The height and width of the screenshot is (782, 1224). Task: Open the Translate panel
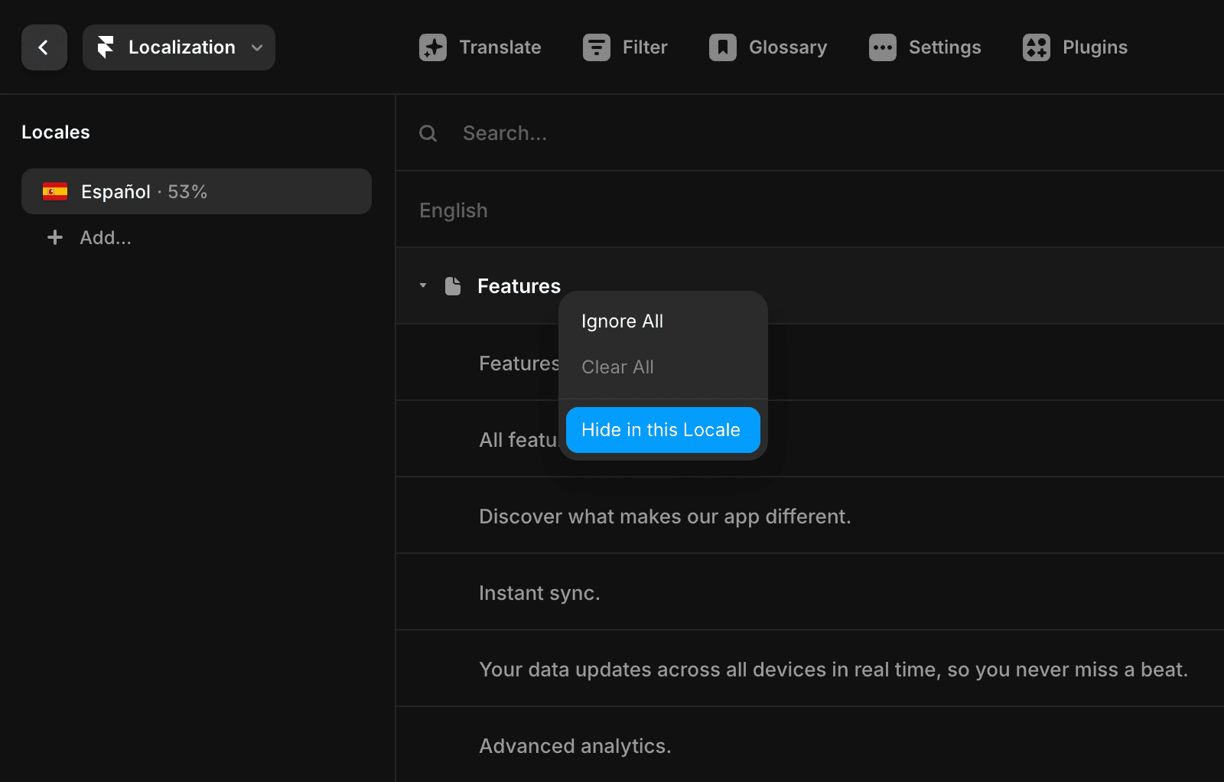(480, 47)
